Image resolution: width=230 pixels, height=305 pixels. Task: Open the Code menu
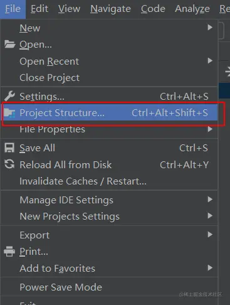coord(153,9)
